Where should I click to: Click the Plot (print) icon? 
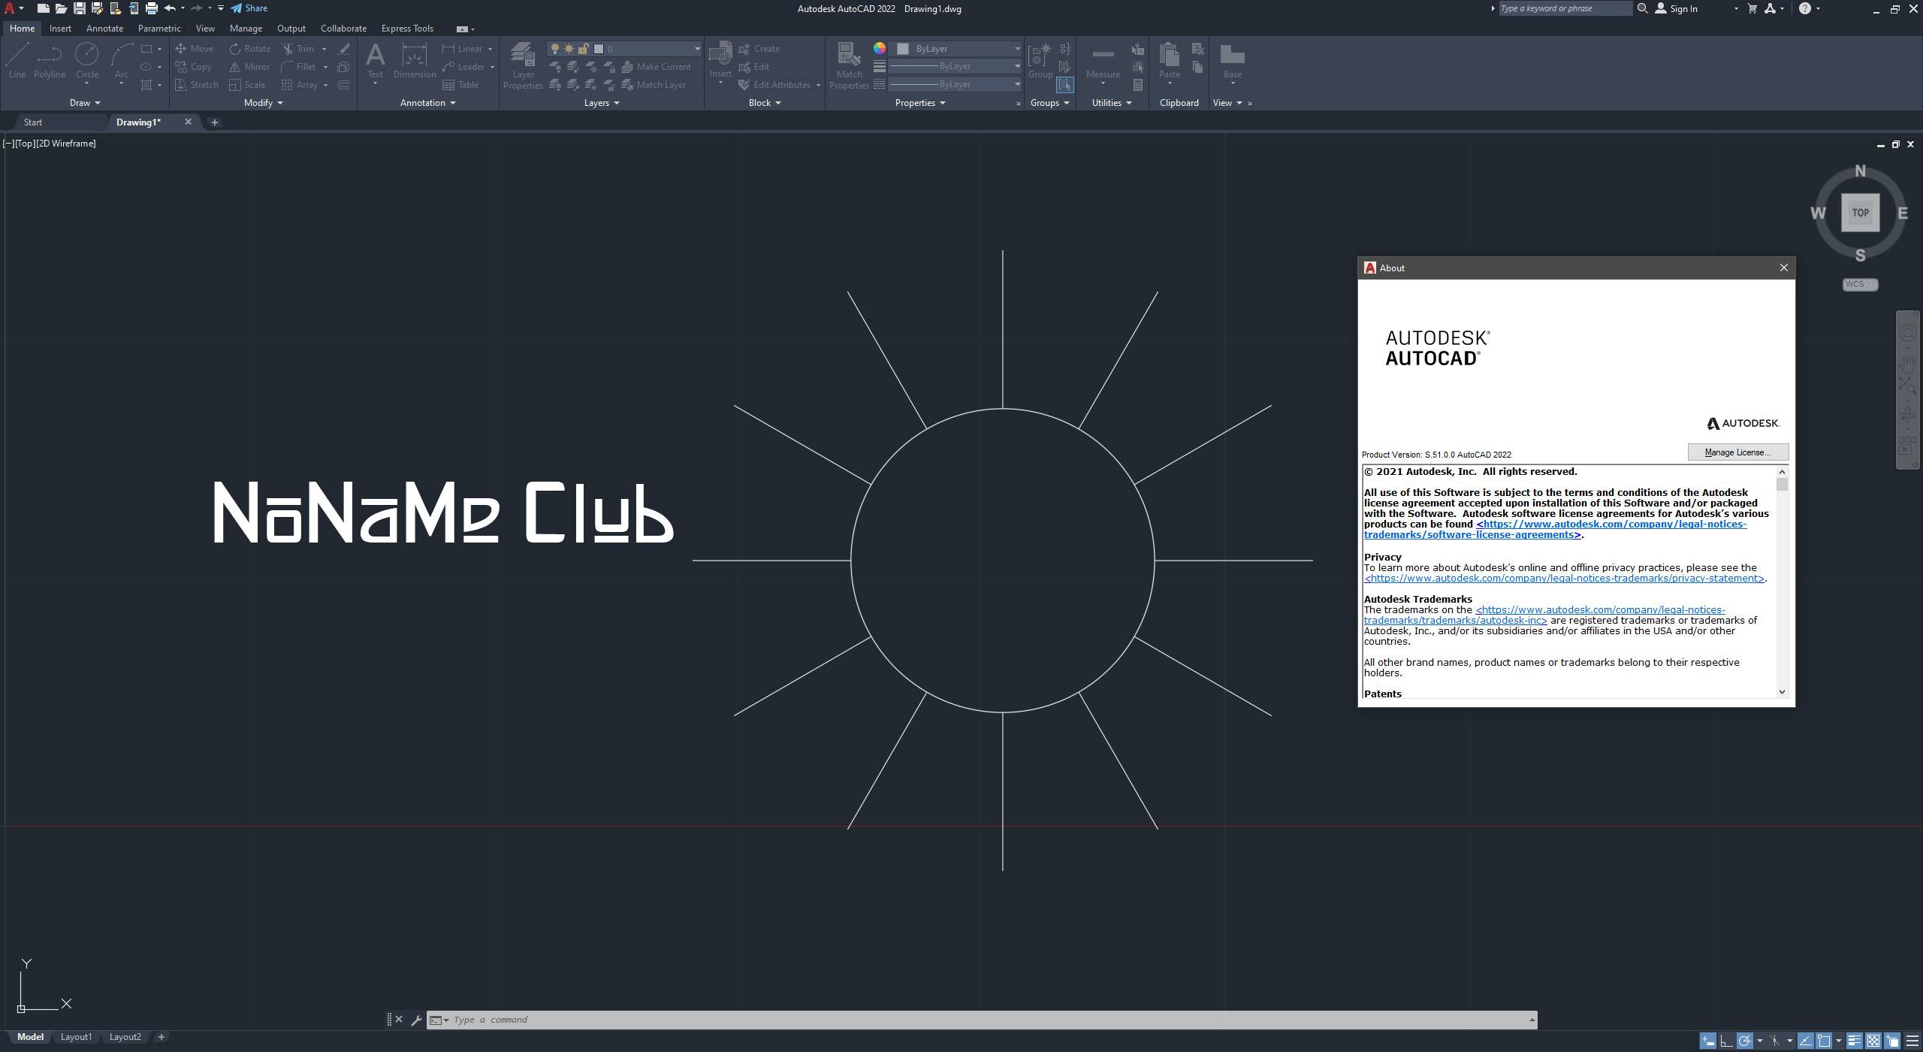pos(152,8)
